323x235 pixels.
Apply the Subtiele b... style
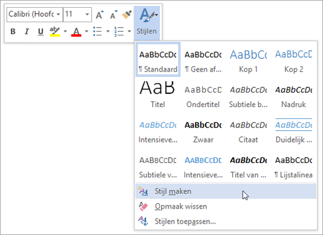click(x=248, y=94)
